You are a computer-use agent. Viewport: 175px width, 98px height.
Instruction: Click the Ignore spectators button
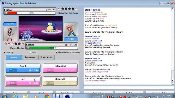click(160, 93)
